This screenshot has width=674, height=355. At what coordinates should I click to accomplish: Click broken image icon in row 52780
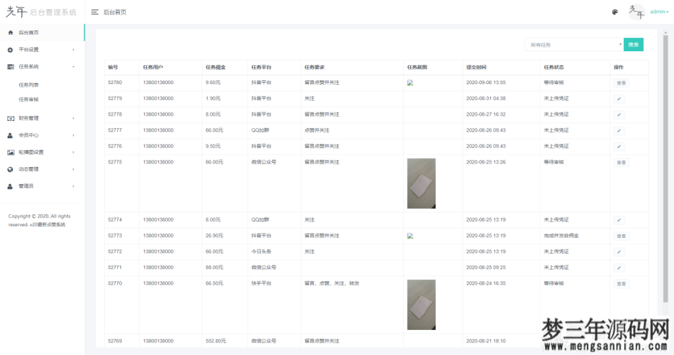[410, 83]
